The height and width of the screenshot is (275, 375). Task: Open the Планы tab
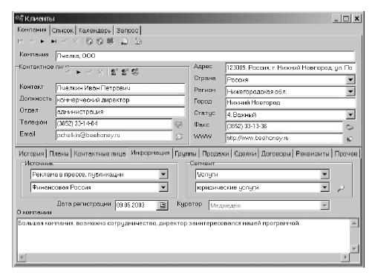[x=59, y=153]
